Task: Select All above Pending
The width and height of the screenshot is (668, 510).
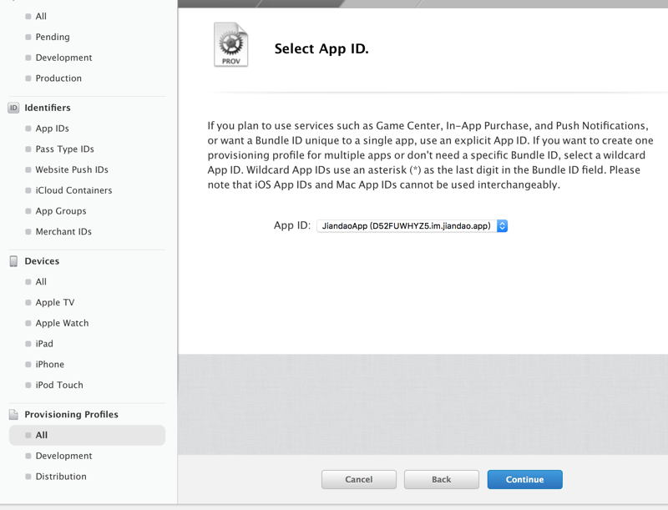Action: 41,16
